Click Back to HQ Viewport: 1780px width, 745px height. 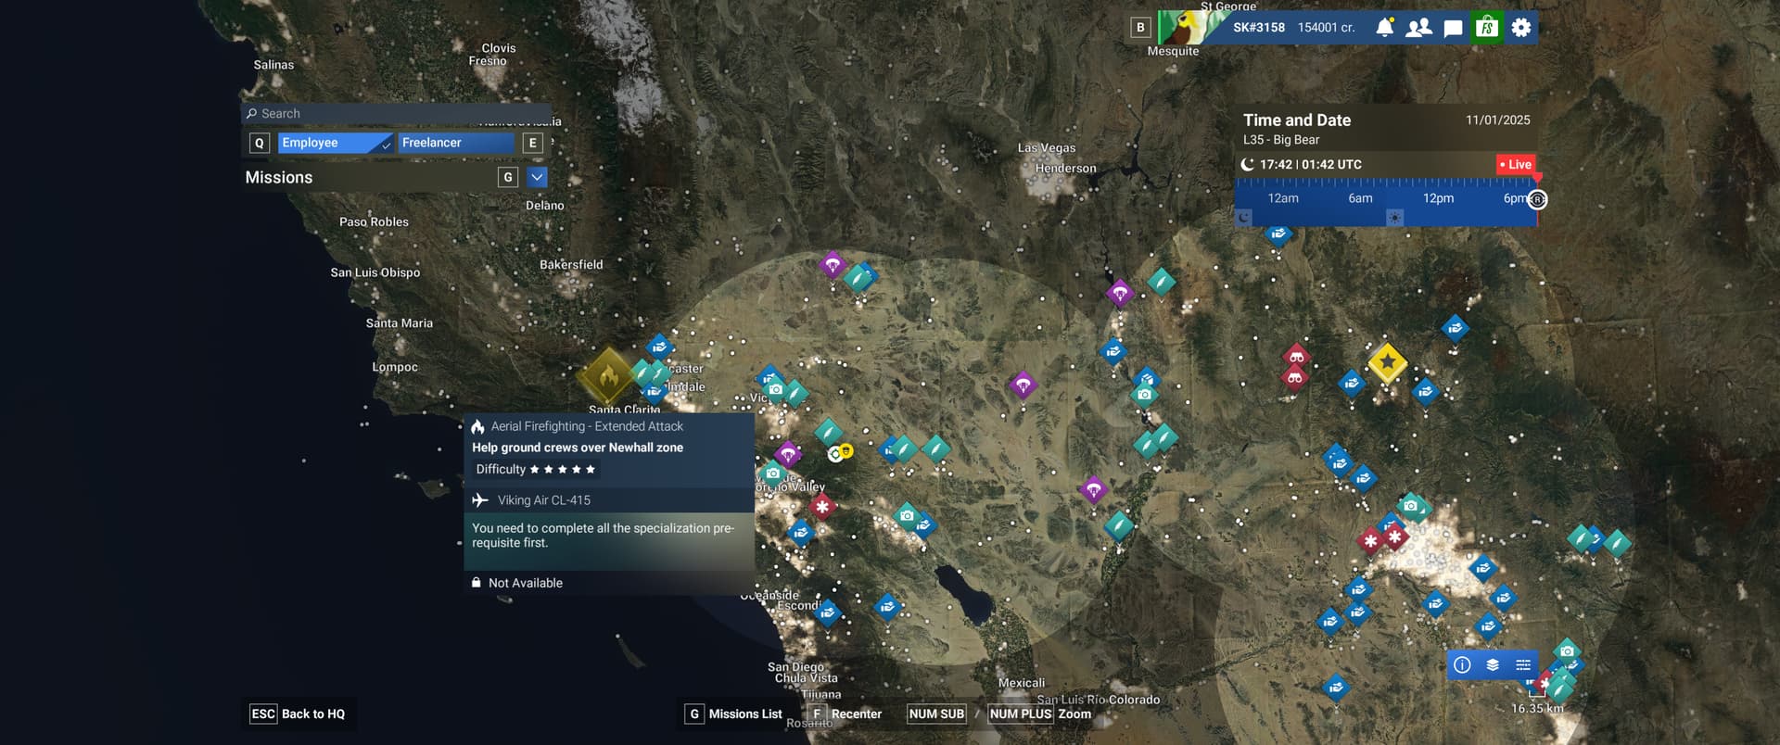(299, 713)
